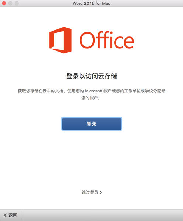Screen dimensions: 183x221
Task: Click the left arrow icon beside 返回
Action: point(5,215)
